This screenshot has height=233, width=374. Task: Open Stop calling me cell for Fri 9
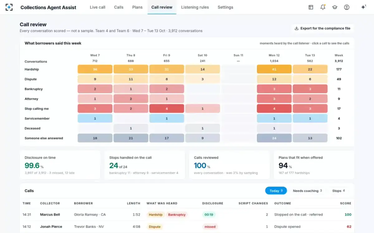point(167,109)
